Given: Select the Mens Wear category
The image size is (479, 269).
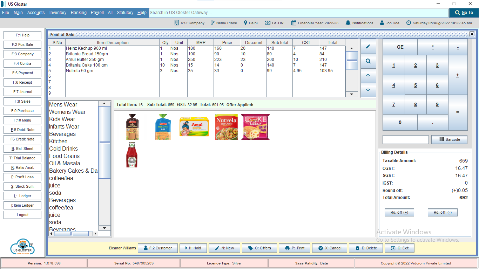Looking at the screenshot, I should [63, 104].
